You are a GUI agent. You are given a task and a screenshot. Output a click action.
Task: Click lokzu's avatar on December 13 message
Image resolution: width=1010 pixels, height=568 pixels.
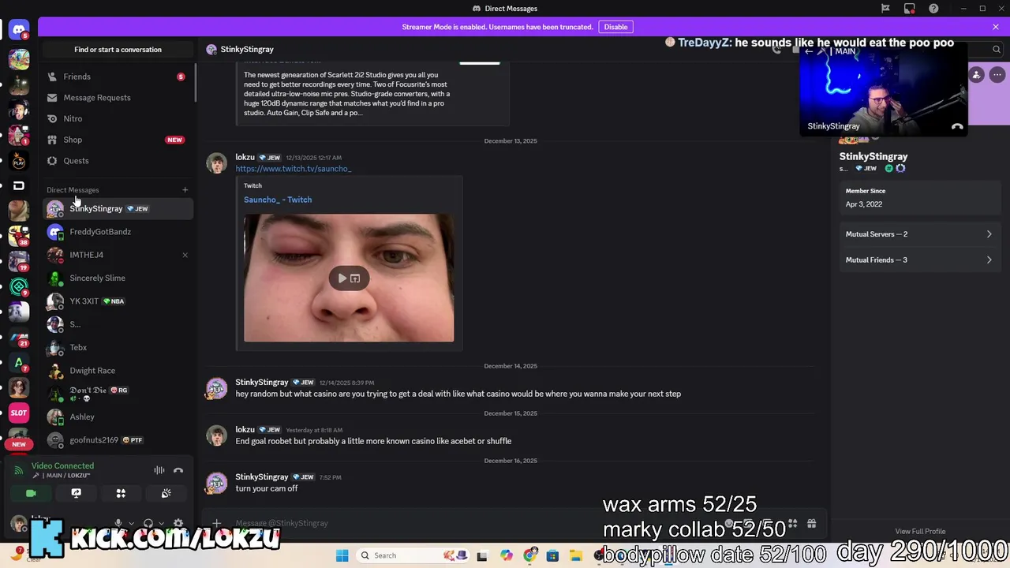[x=216, y=163]
